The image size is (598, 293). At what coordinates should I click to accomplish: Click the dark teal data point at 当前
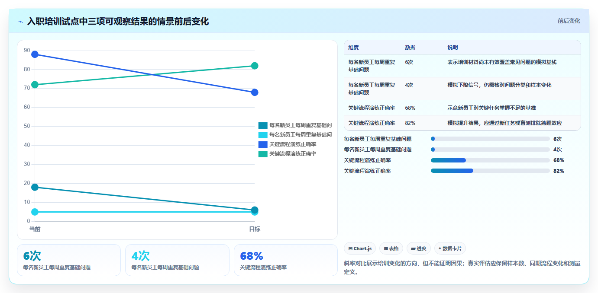[35, 187]
